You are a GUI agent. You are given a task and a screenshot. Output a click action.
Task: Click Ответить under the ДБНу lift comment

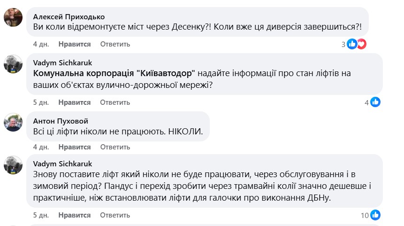coord(115,215)
